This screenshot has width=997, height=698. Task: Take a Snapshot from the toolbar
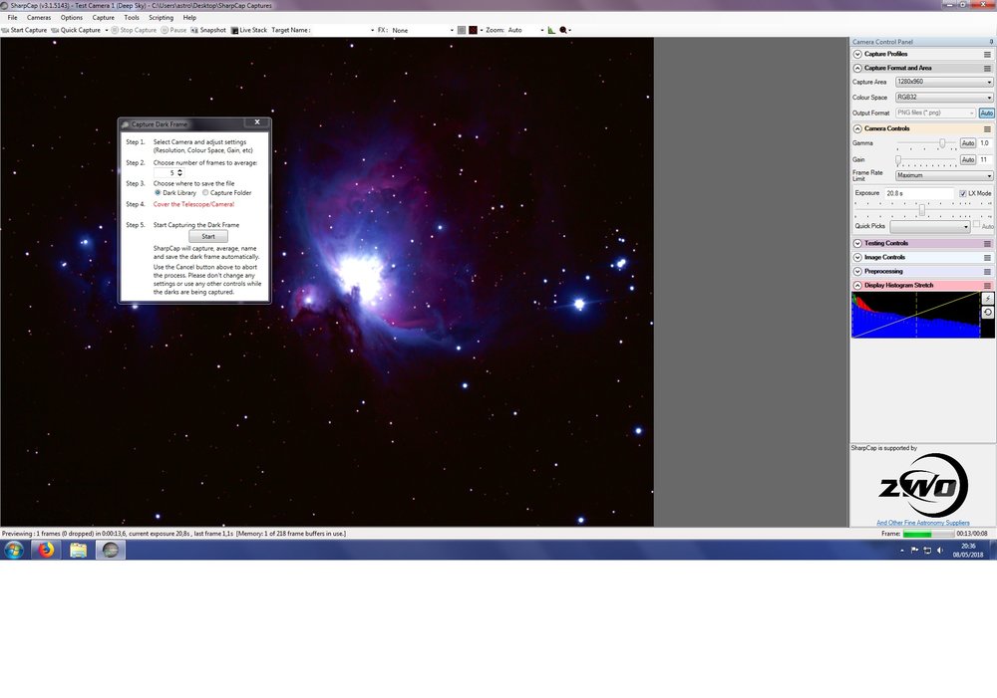[208, 30]
